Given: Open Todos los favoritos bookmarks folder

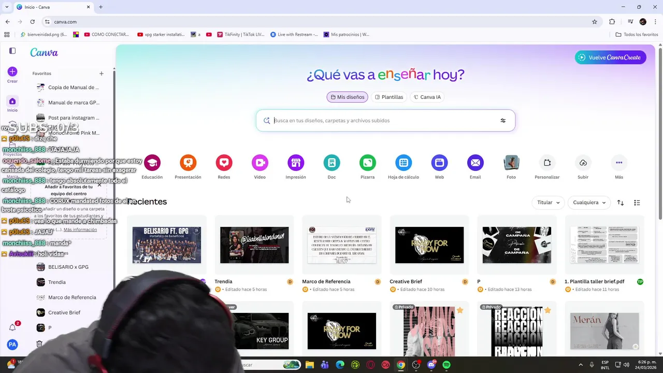Looking at the screenshot, I should point(637,35).
